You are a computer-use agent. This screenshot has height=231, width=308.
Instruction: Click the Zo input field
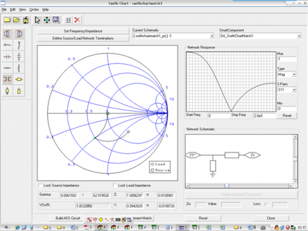coord(201,205)
